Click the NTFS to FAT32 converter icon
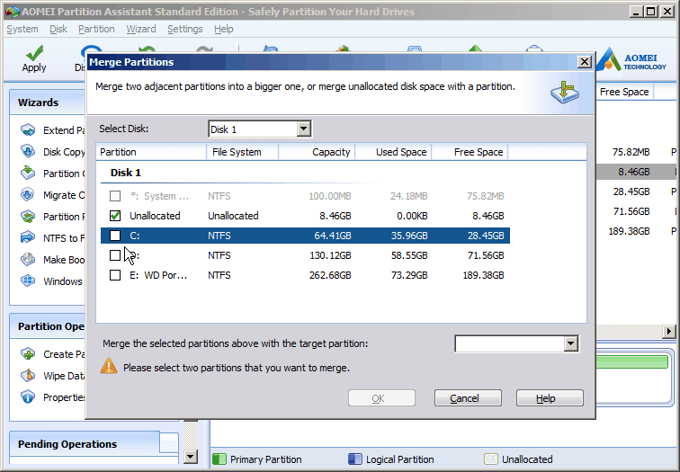 28,237
